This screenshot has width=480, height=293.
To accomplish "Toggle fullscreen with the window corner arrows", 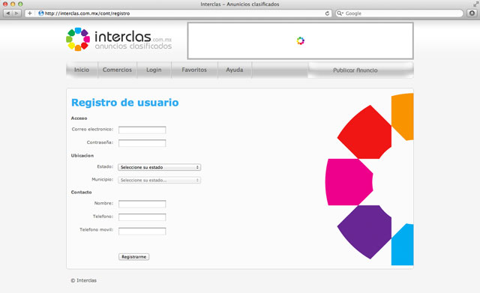I will [475, 4].
